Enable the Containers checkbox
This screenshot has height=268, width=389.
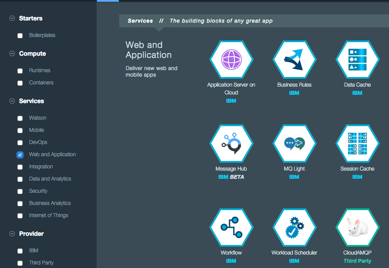(20, 83)
